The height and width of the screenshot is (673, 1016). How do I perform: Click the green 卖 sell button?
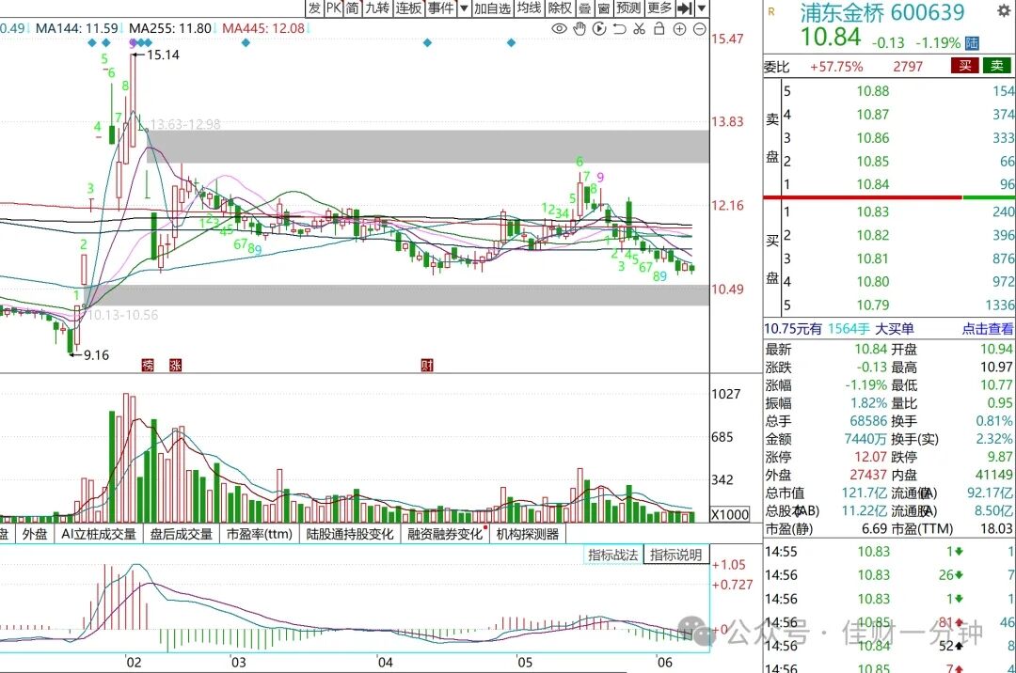click(x=997, y=66)
